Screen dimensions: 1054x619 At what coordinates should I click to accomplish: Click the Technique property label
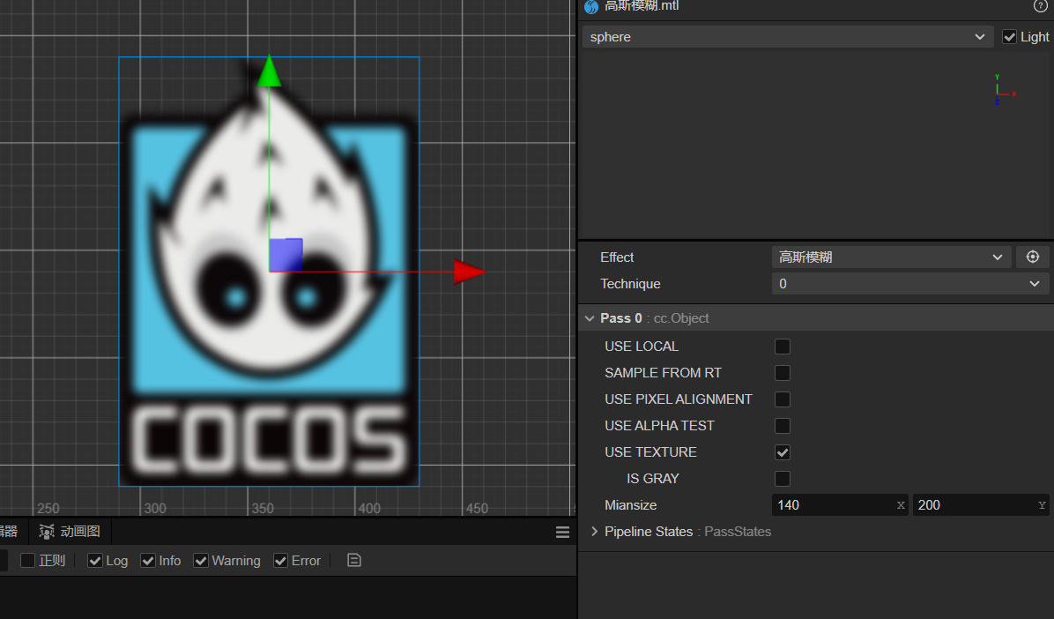(x=630, y=284)
